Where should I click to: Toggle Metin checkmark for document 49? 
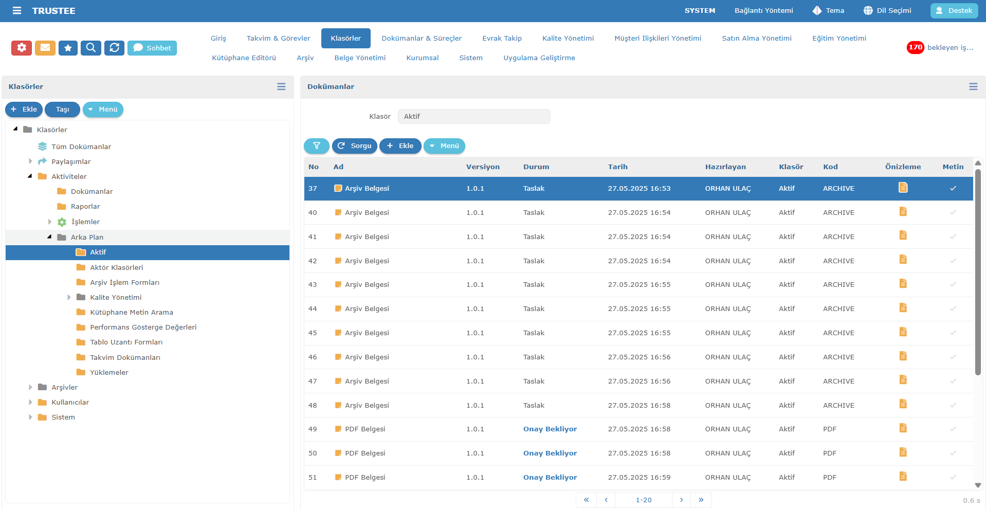[x=953, y=429]
